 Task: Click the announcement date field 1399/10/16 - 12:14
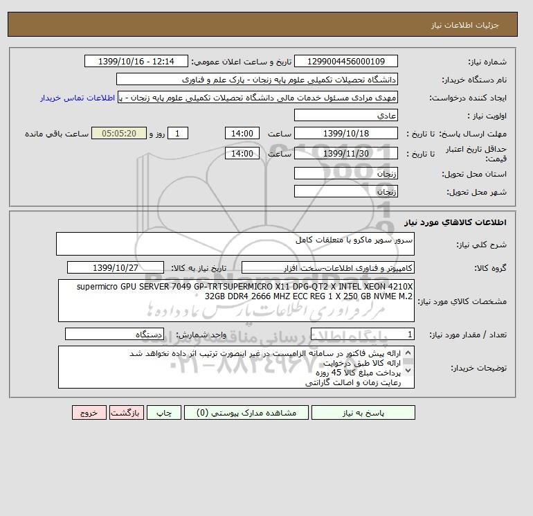tap(136, 61)
